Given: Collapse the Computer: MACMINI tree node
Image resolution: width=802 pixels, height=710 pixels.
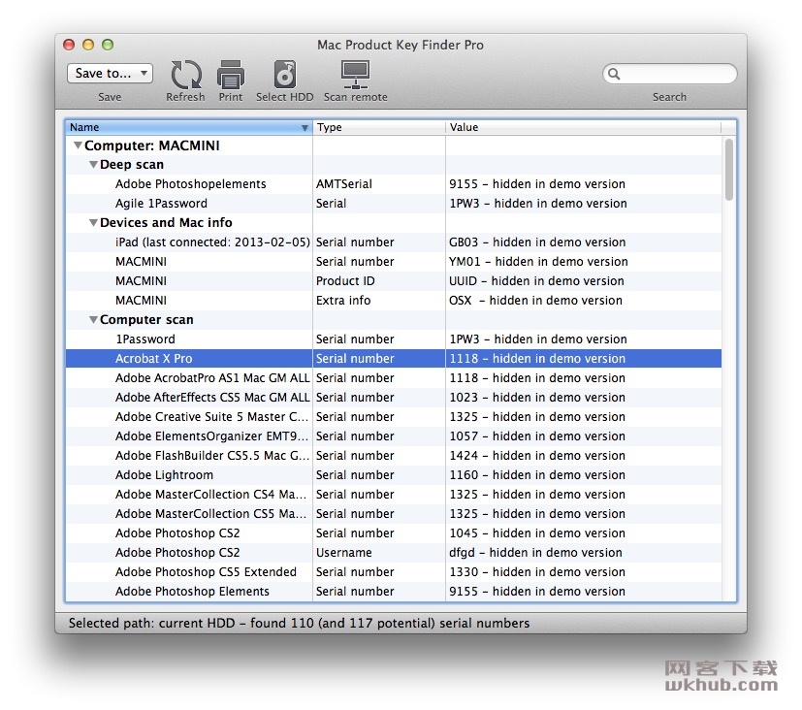Looking at the screenshot, I should pyautogui.click(x=78, y=145).
